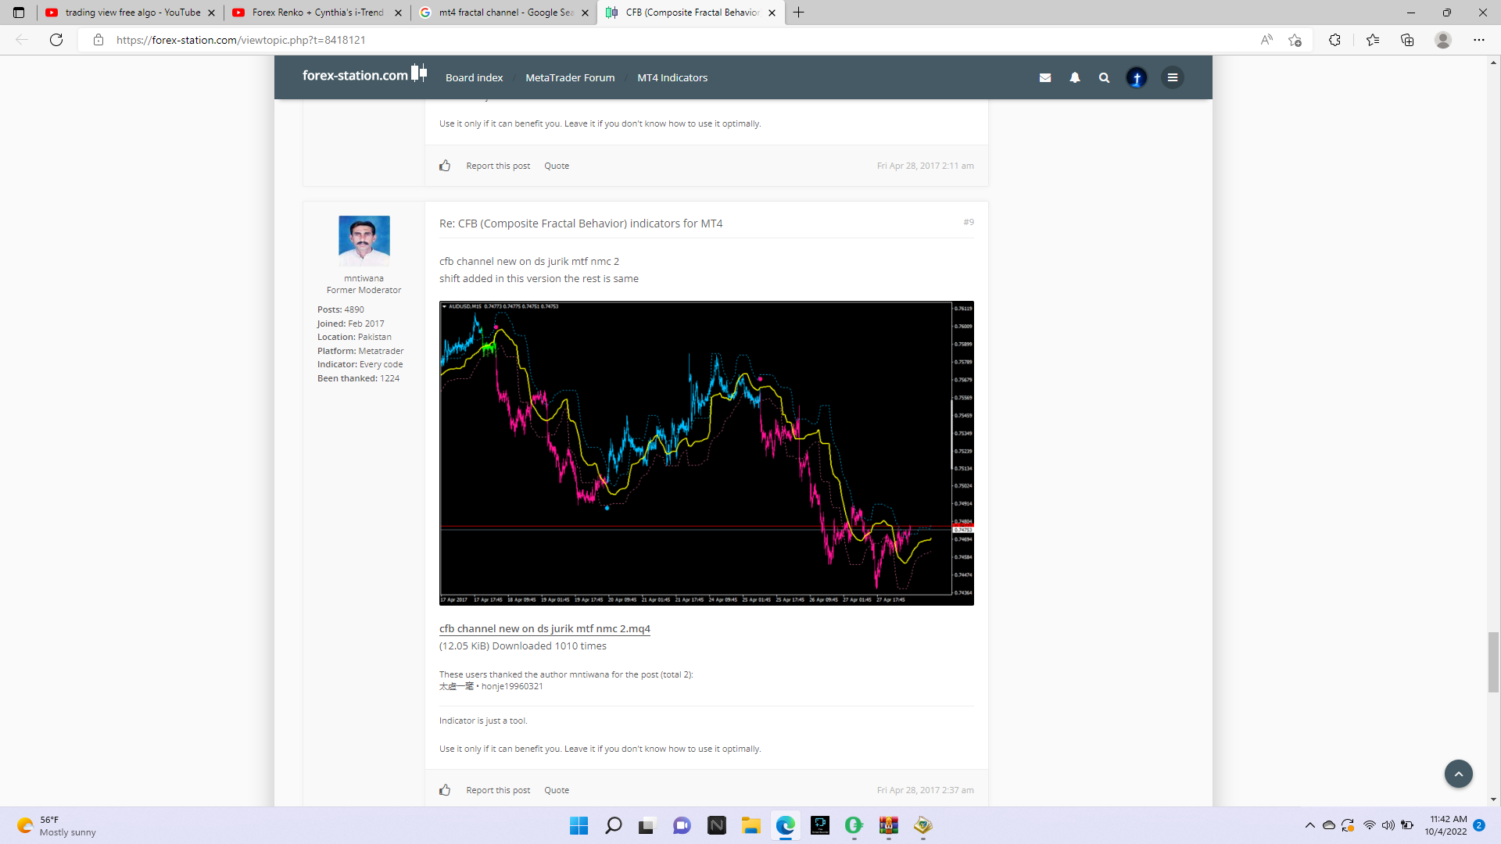
Task: Like post #9 with thumbs-up icon
Action: 445,790
